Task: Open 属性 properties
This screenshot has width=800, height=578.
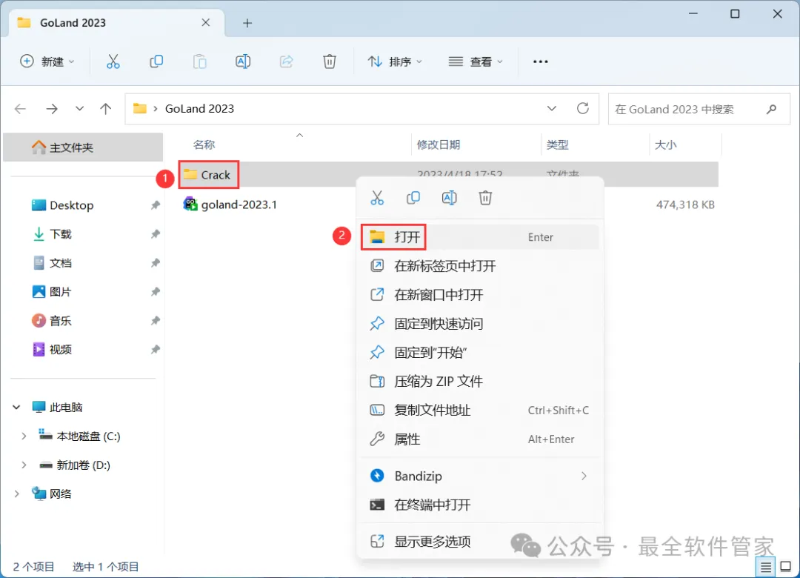Action: (x=479, y=439)
